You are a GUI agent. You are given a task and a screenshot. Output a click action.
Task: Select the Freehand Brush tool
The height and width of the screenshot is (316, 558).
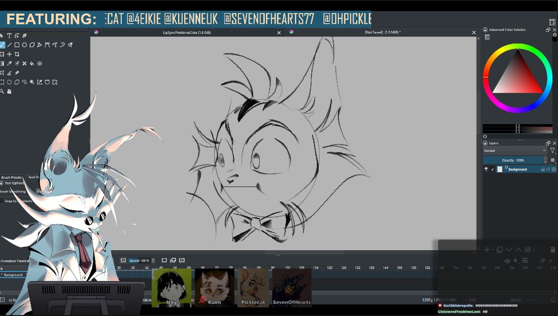tap(2, 45)
